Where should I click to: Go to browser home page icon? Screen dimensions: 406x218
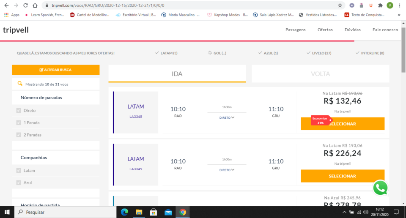pyautogui.click(x=35, y=5)
